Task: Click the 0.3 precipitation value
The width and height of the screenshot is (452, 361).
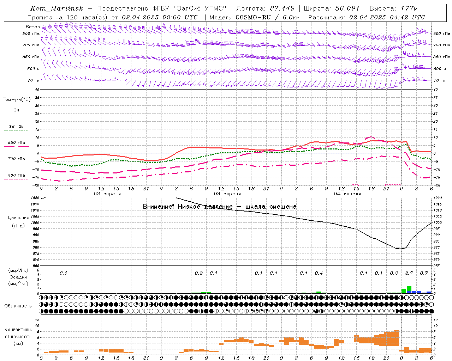Action: (199, 273)
